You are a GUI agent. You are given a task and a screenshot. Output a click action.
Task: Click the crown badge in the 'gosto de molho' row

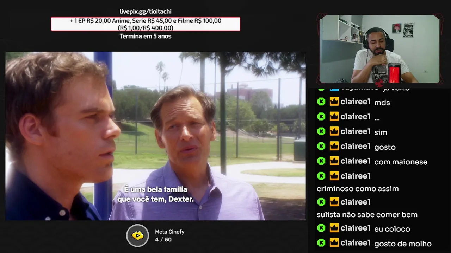334,243
